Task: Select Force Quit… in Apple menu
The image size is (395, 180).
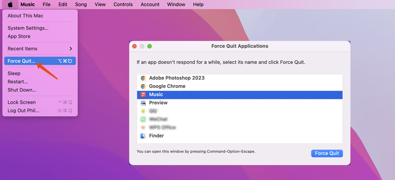Action: click(40, 61)
